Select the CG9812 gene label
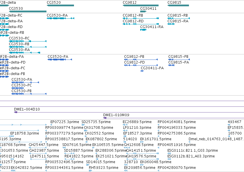Viewport: 244px width, 172px height. 130,3
